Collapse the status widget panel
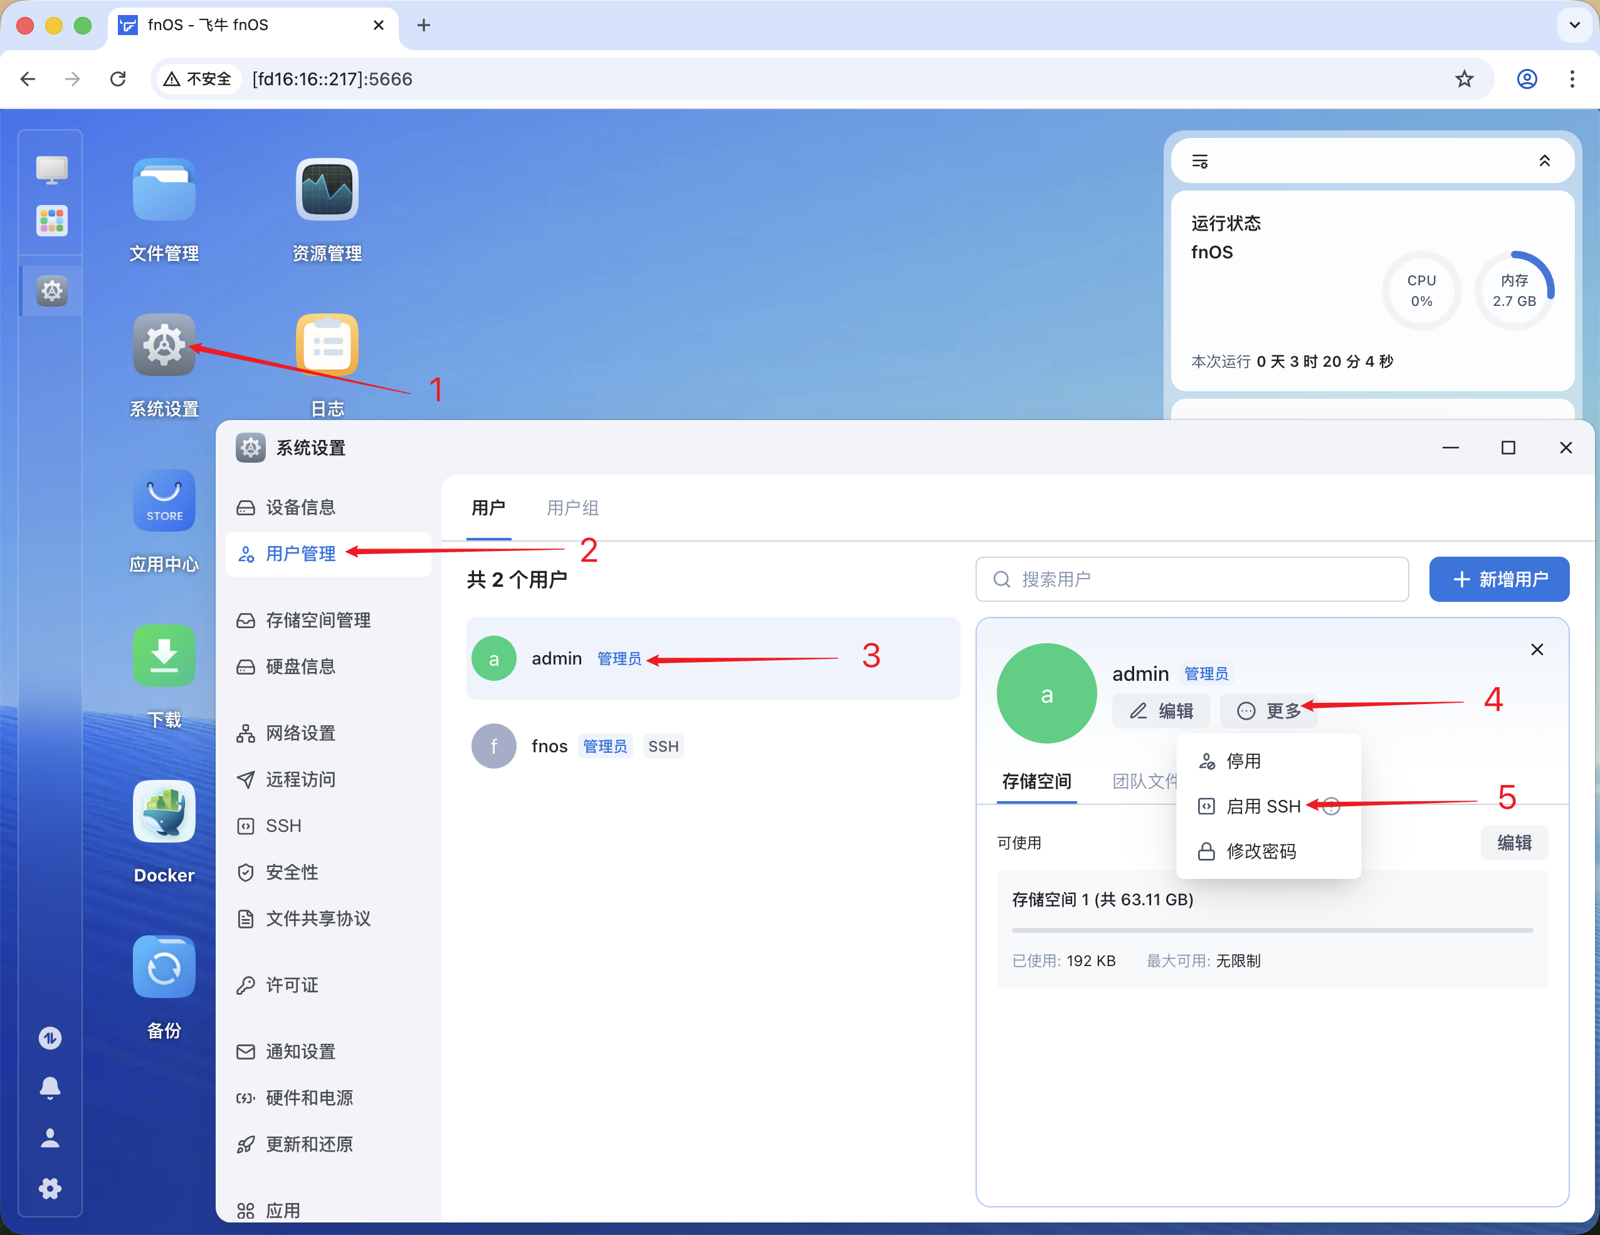 [1545, 160]
